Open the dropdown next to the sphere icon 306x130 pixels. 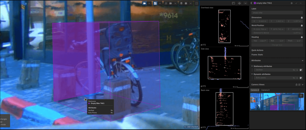190,3
